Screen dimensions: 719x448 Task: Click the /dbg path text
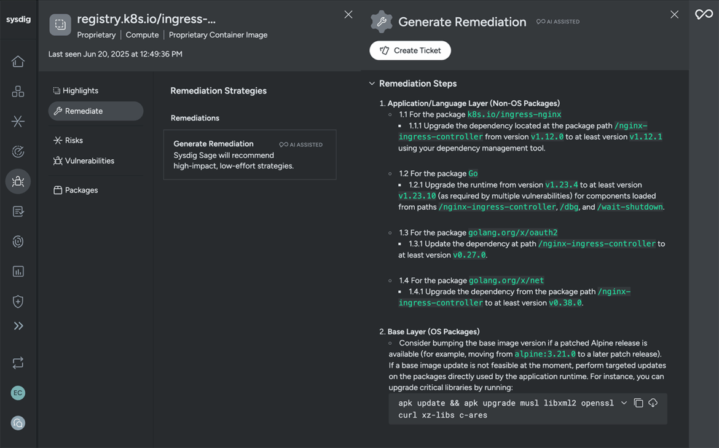coord(569,207)
